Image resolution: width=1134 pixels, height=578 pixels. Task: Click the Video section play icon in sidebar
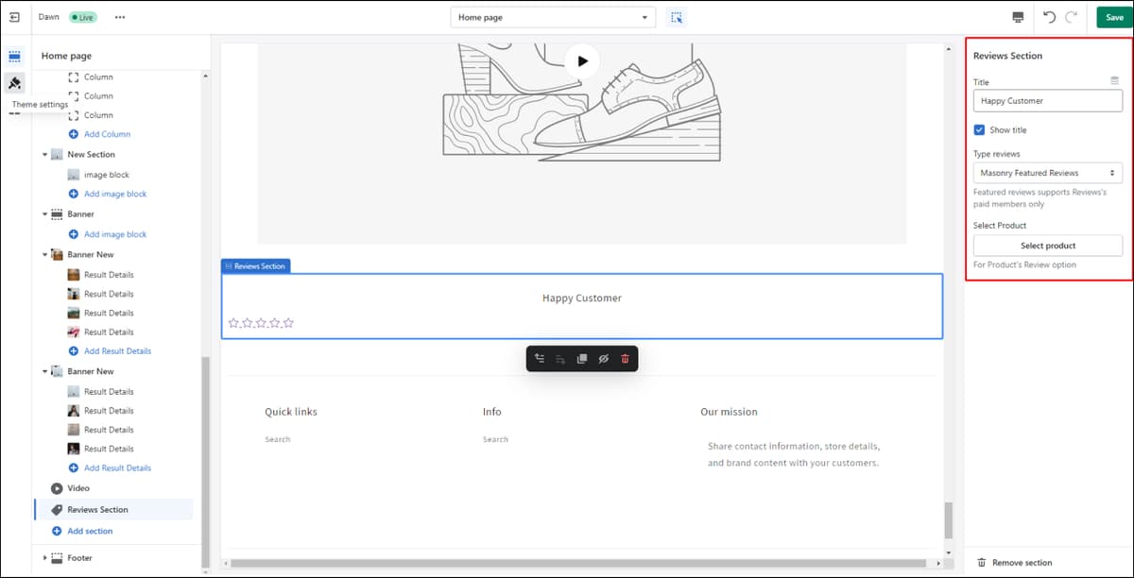pyautogui.click(x=57, y=488)
